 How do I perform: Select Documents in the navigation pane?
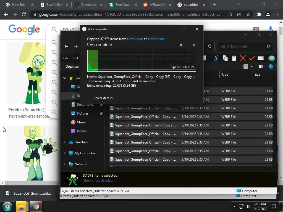pyautogui.click(x=85, y=105)
